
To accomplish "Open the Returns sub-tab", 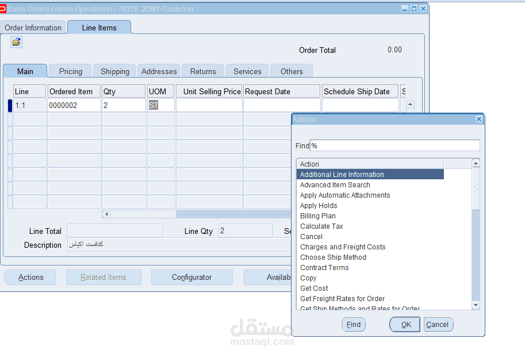I will [x=203, y=71].
